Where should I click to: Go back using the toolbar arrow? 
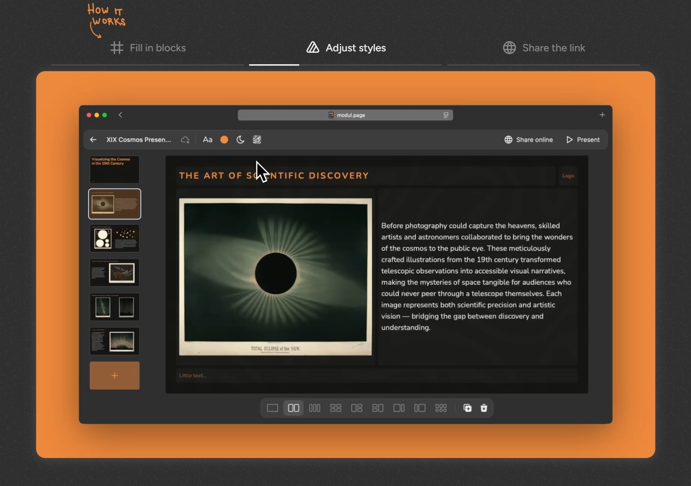(x=93, y=140)
